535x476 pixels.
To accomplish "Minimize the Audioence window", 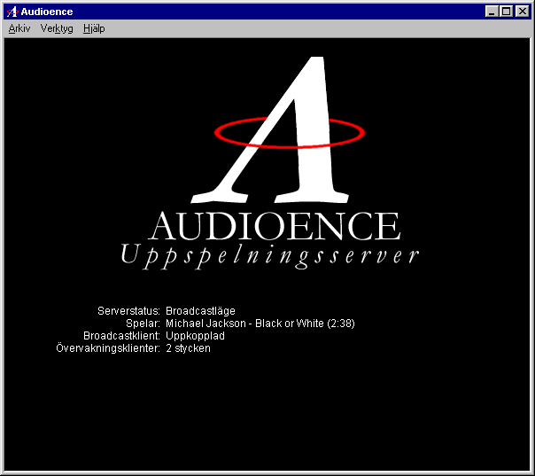I will click(x=492, y=12).
